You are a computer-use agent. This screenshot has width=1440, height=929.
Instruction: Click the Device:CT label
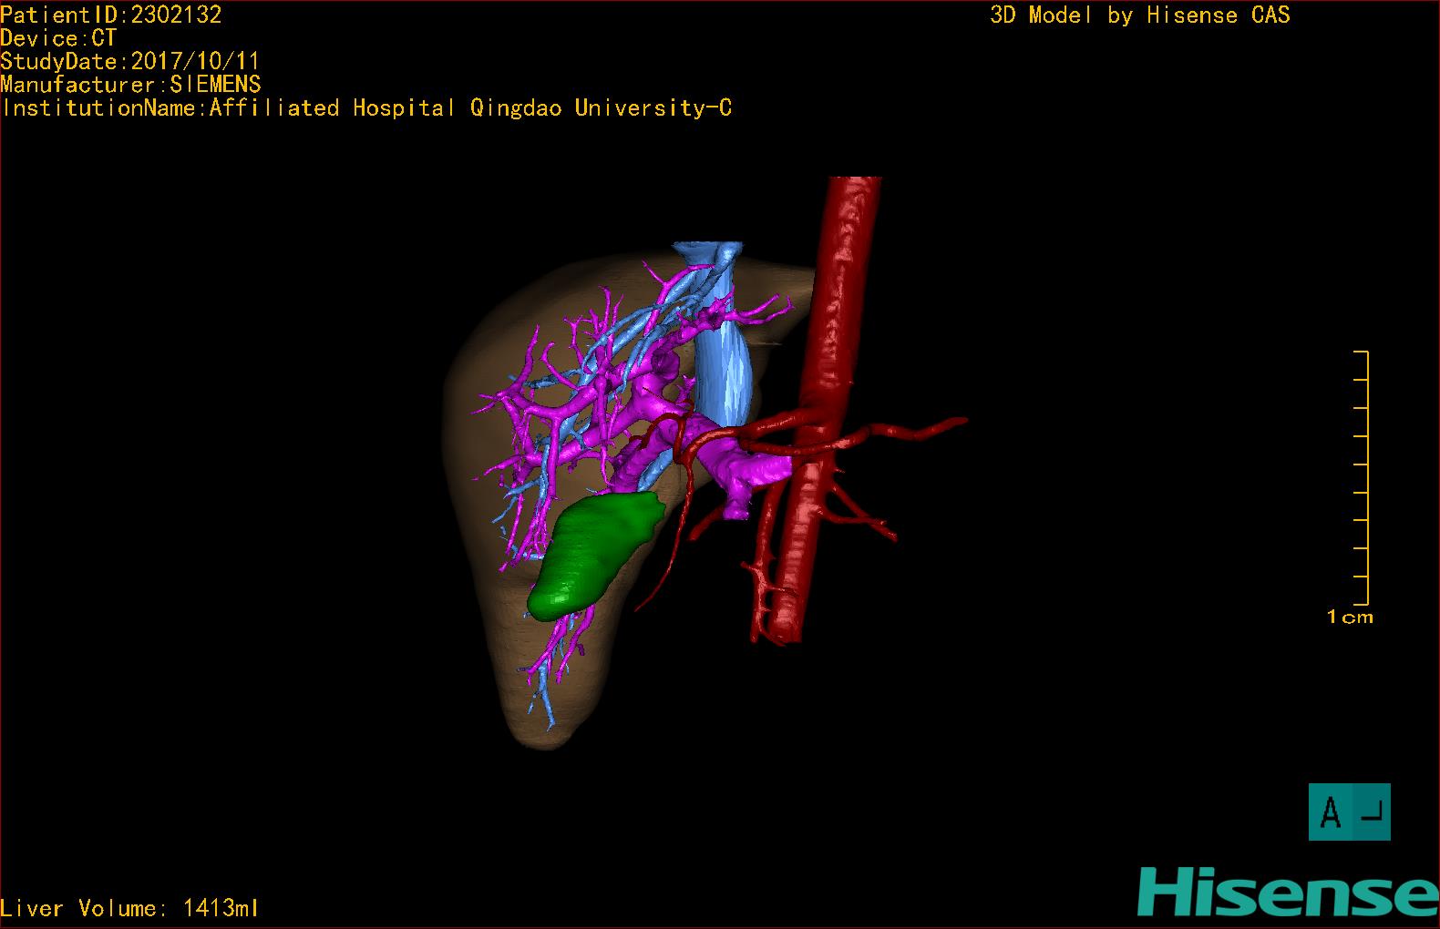[58, 38]
